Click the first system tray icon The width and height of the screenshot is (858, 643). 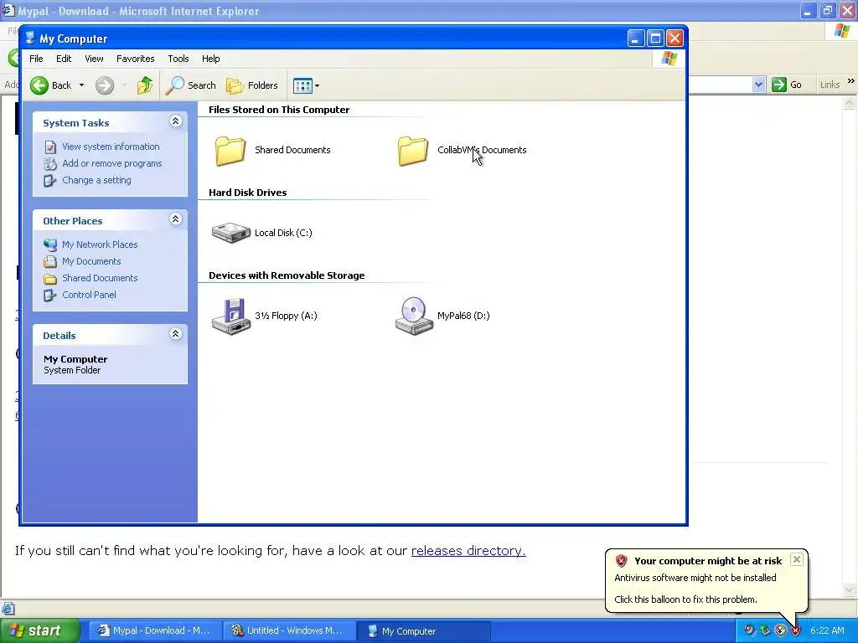(749, 631)
